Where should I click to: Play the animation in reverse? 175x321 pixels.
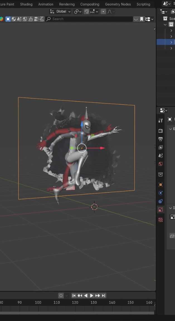click(x=86, y=296)
